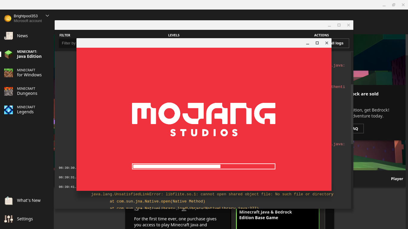This screenshot has width=408, height=229.
Task: Maximize the Mojang Studios loading window
Action: 317,43
